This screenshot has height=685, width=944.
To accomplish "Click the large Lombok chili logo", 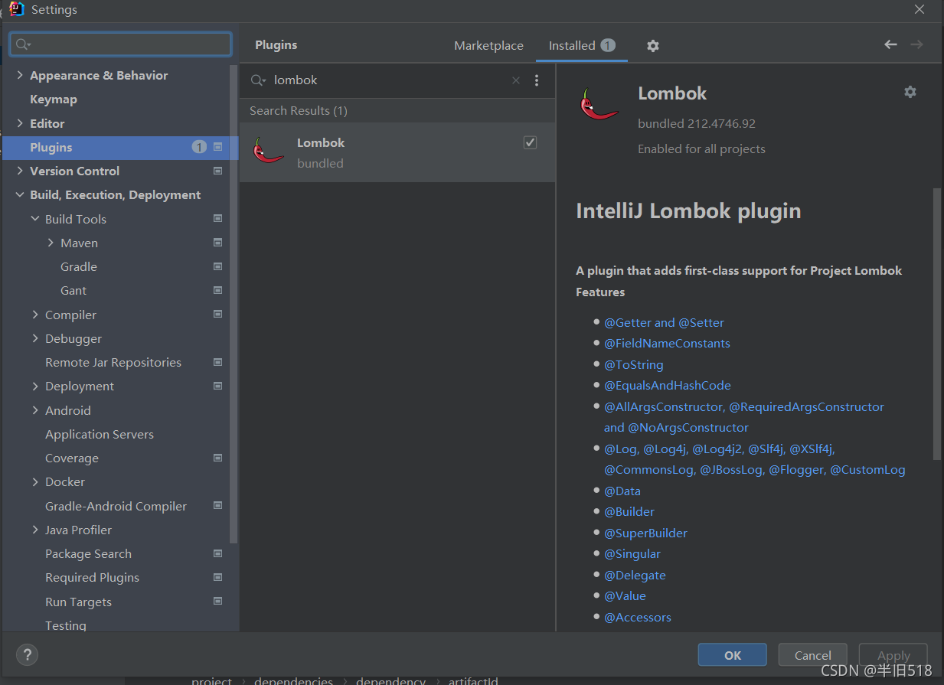I will (x=599, y=105).
